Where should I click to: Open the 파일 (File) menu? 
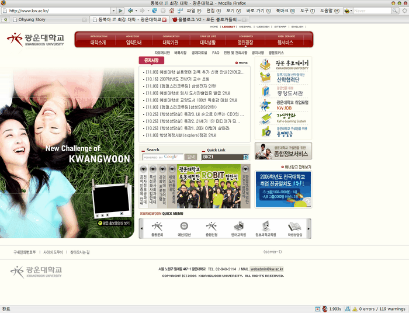(x=194, y=11)
